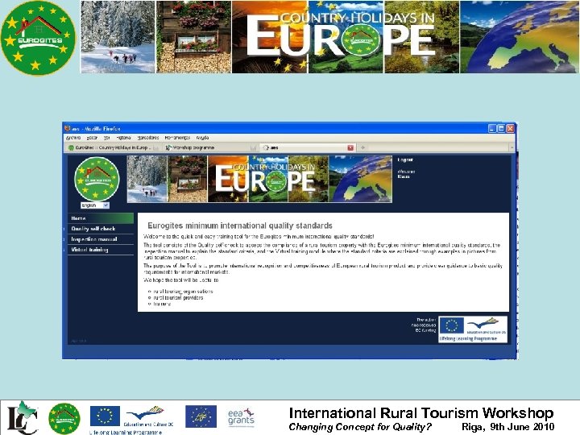Click the trainers list item

click(162, 304)
